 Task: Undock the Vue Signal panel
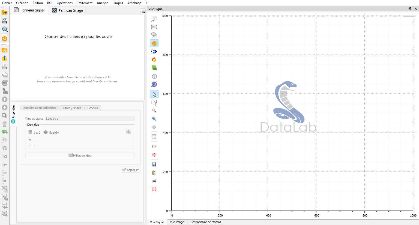[x=410, y=9]
